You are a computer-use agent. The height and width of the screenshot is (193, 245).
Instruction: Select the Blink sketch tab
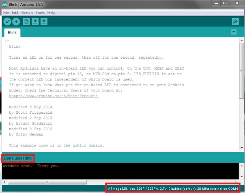click(12, 33)
